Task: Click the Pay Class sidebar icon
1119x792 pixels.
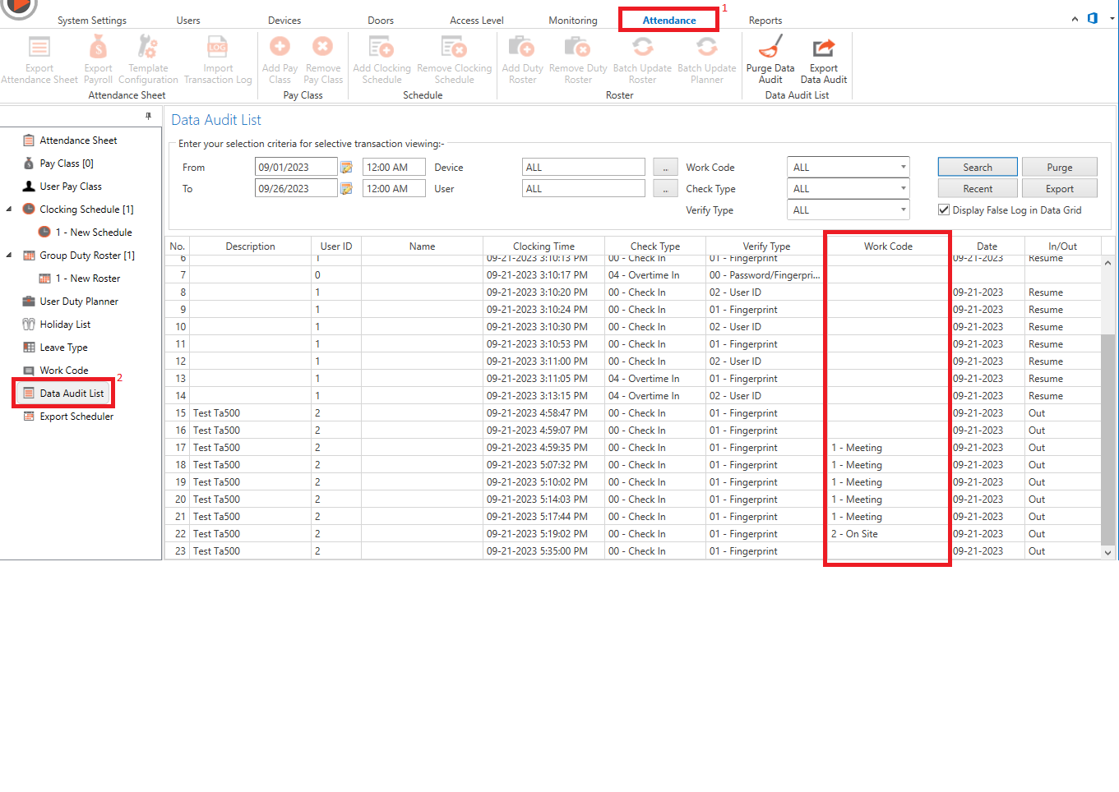Action: click(29, 163)
